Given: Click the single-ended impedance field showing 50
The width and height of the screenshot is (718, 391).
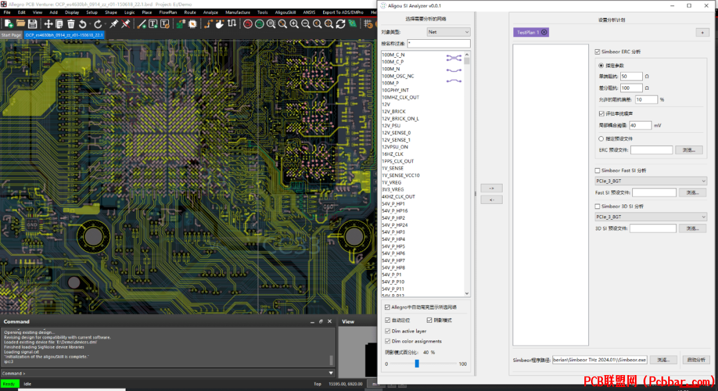Looking at the screenshot, I should [x=632, y=76].
